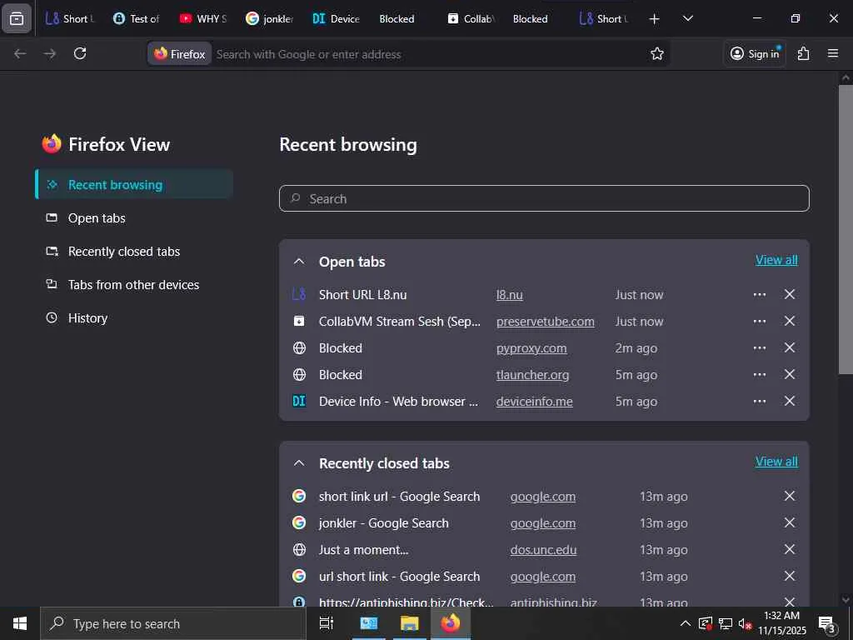Open more options for Blocked tlauncher.org
Image resolution: width=853 pixels, height=640 pixels.
point(760,374)
